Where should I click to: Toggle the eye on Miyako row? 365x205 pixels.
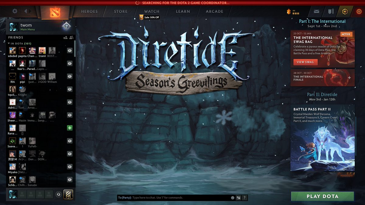(x=70, y=167)
